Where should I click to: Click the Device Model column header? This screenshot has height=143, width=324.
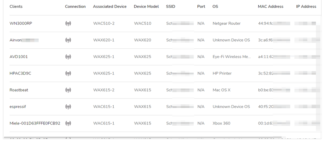(146, 6)
